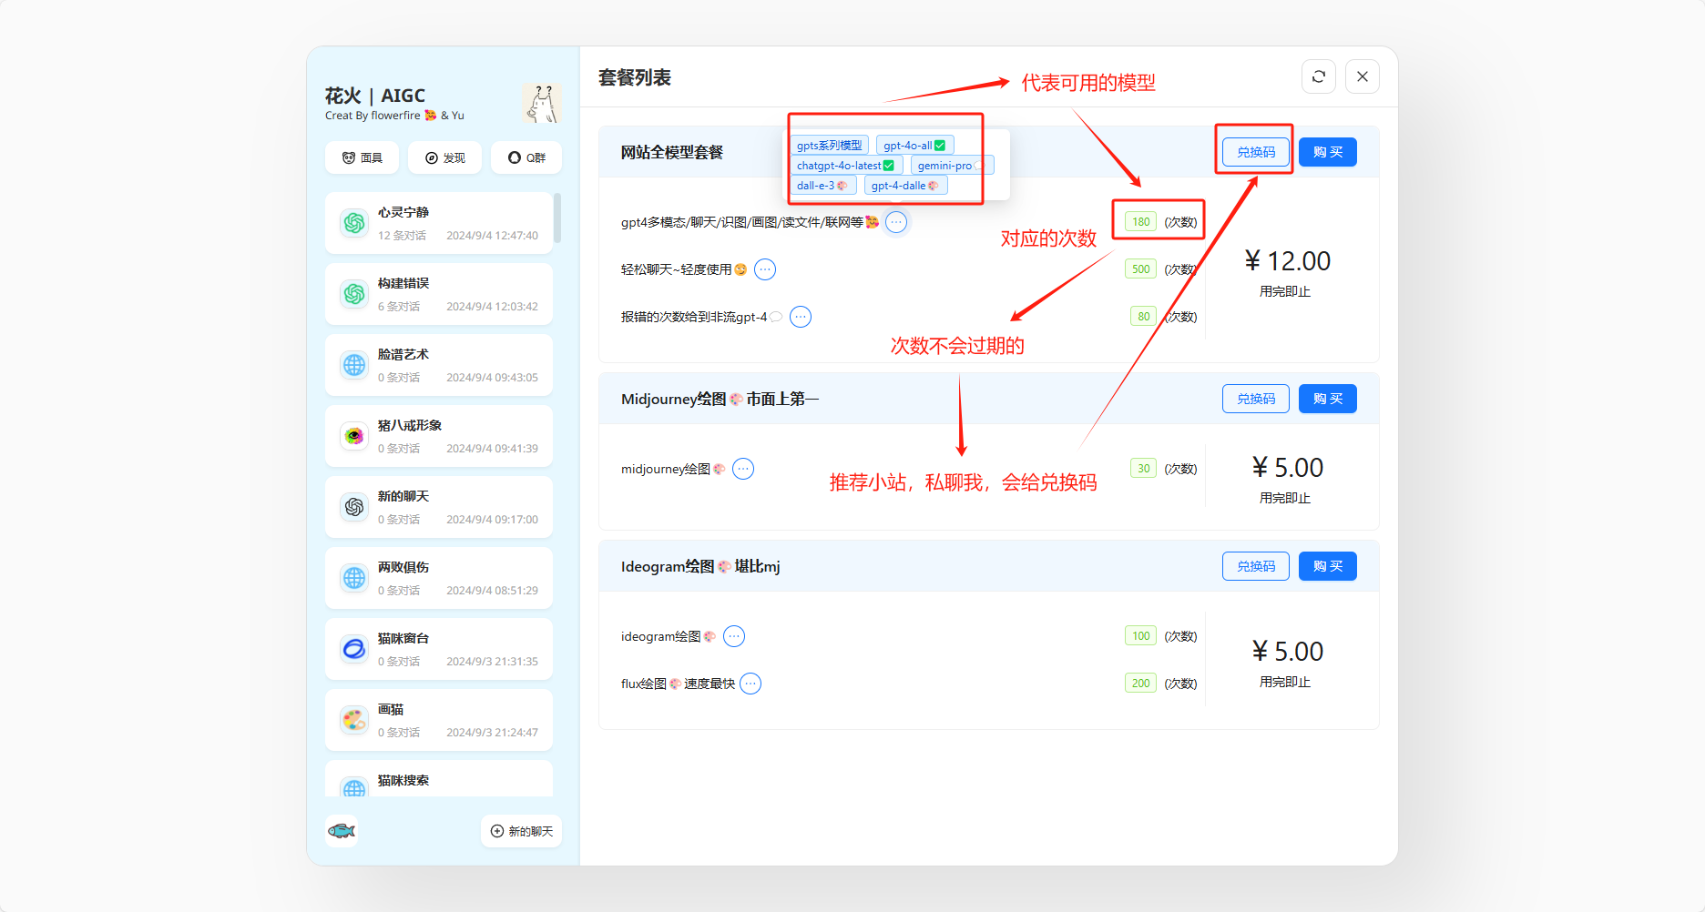Open the 两败俱伤 conversation
1705x912 pixels.
[x=439, y=578]
